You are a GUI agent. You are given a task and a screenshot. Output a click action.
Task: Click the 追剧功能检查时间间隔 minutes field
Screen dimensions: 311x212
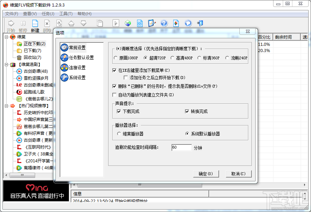182,148
